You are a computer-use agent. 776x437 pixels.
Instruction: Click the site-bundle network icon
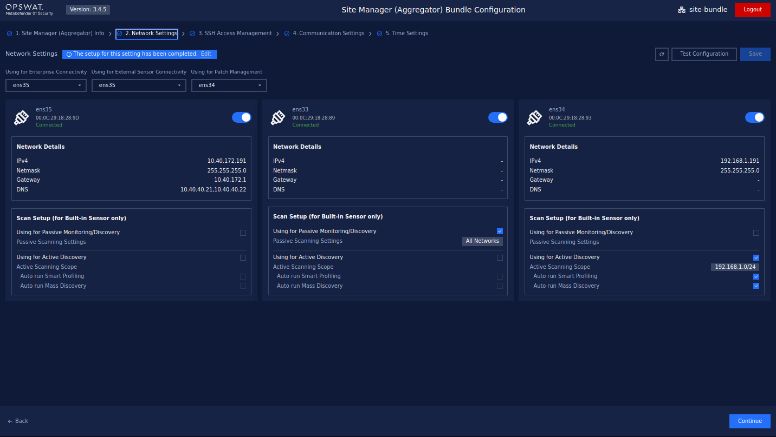(x=682, y=10)
